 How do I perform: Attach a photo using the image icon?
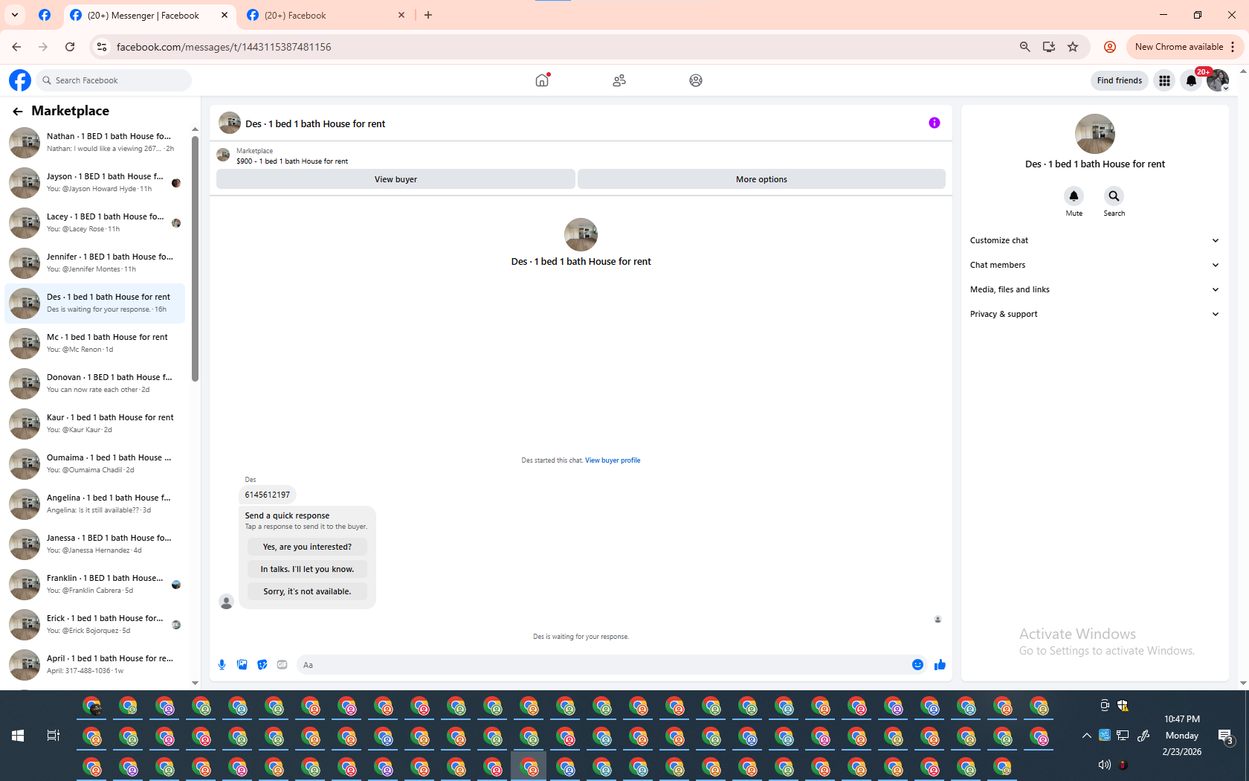pyautogui.click(x=242, y=665)
